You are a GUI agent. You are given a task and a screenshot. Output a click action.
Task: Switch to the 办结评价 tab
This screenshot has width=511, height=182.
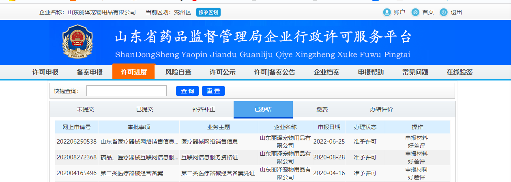[382, 110]
